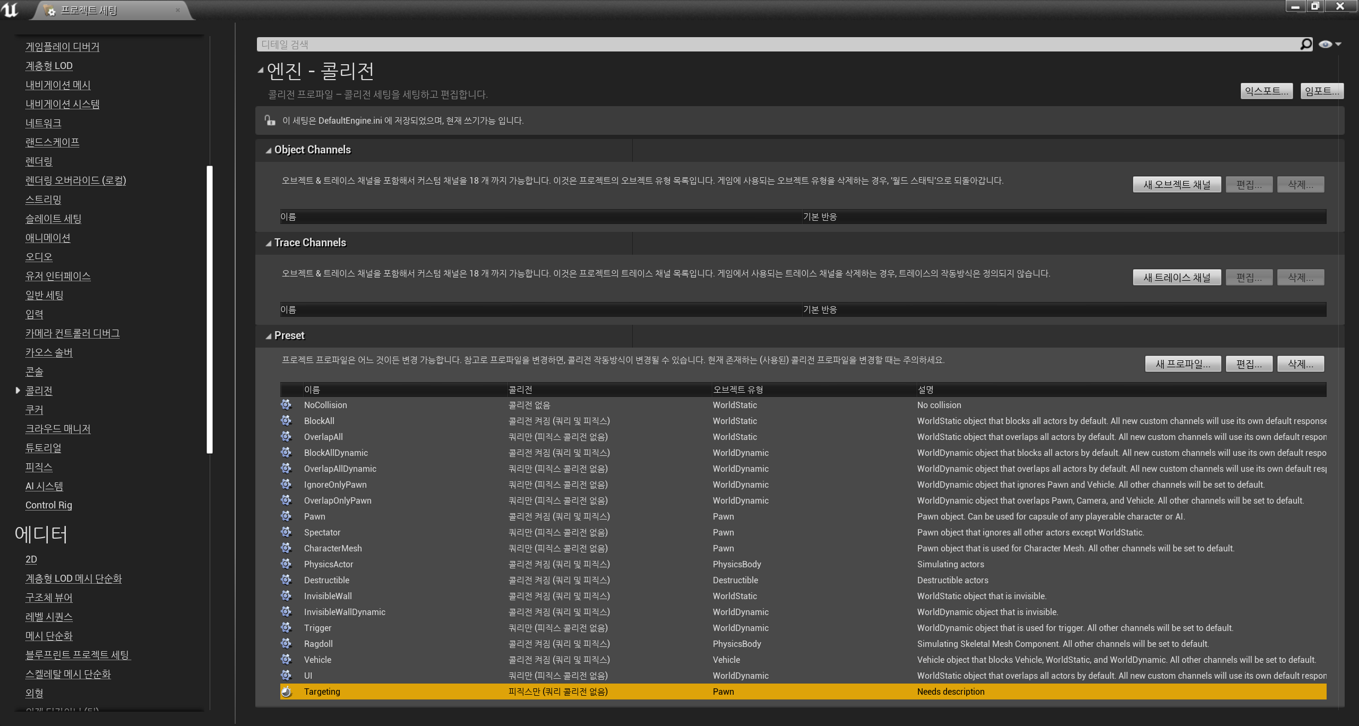Collapse the Object Channels section
1359x726 pixels.
[268, 151]
